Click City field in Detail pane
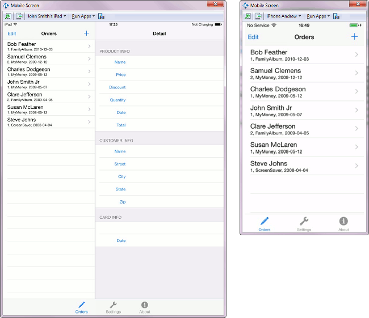369x318 pixels. [160, 176]
